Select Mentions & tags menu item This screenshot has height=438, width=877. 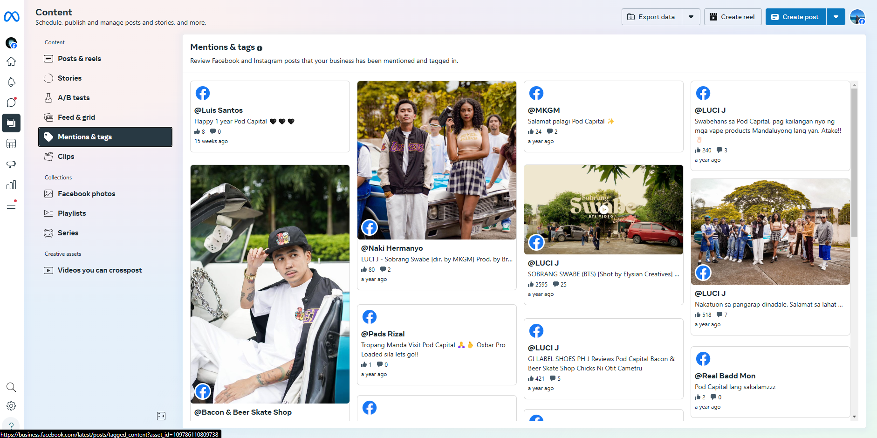[x=105, y=137]
